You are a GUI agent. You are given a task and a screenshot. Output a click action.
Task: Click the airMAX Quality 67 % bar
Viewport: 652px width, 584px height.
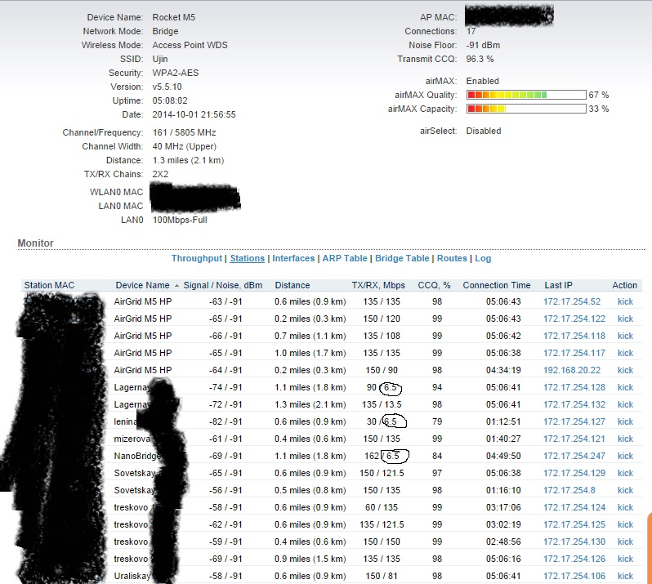[x=526, y=95]
